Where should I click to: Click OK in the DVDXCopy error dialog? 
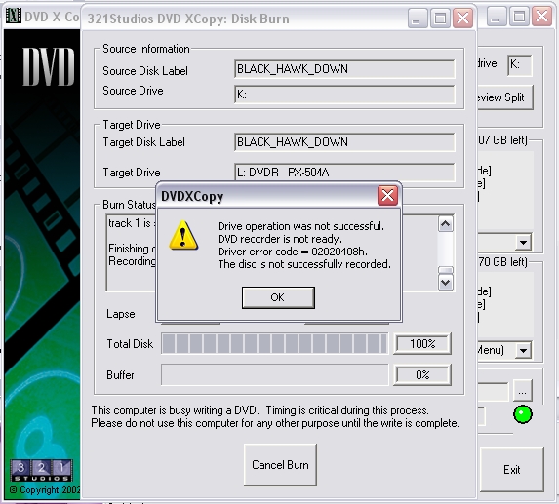point(278,297)
